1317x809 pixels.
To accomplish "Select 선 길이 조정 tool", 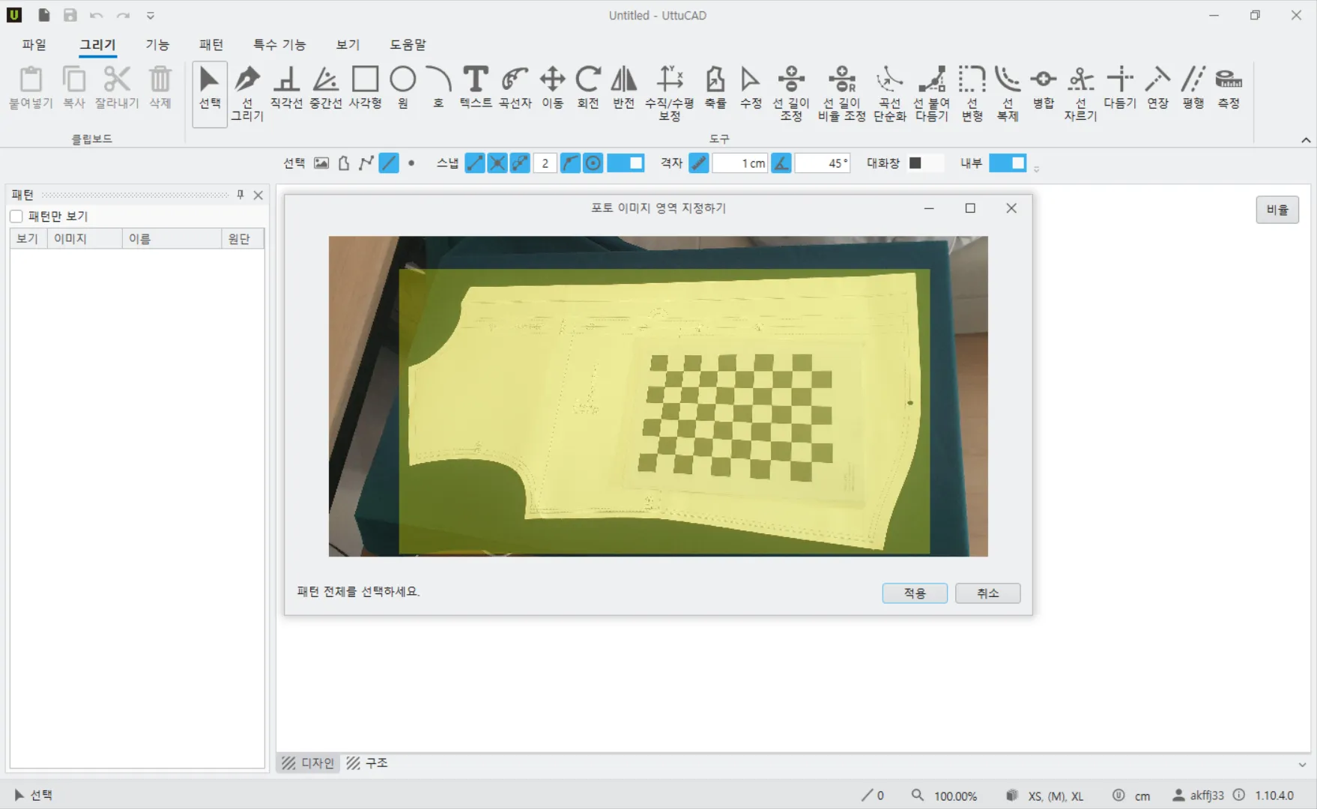I will [x=791, y=94].
